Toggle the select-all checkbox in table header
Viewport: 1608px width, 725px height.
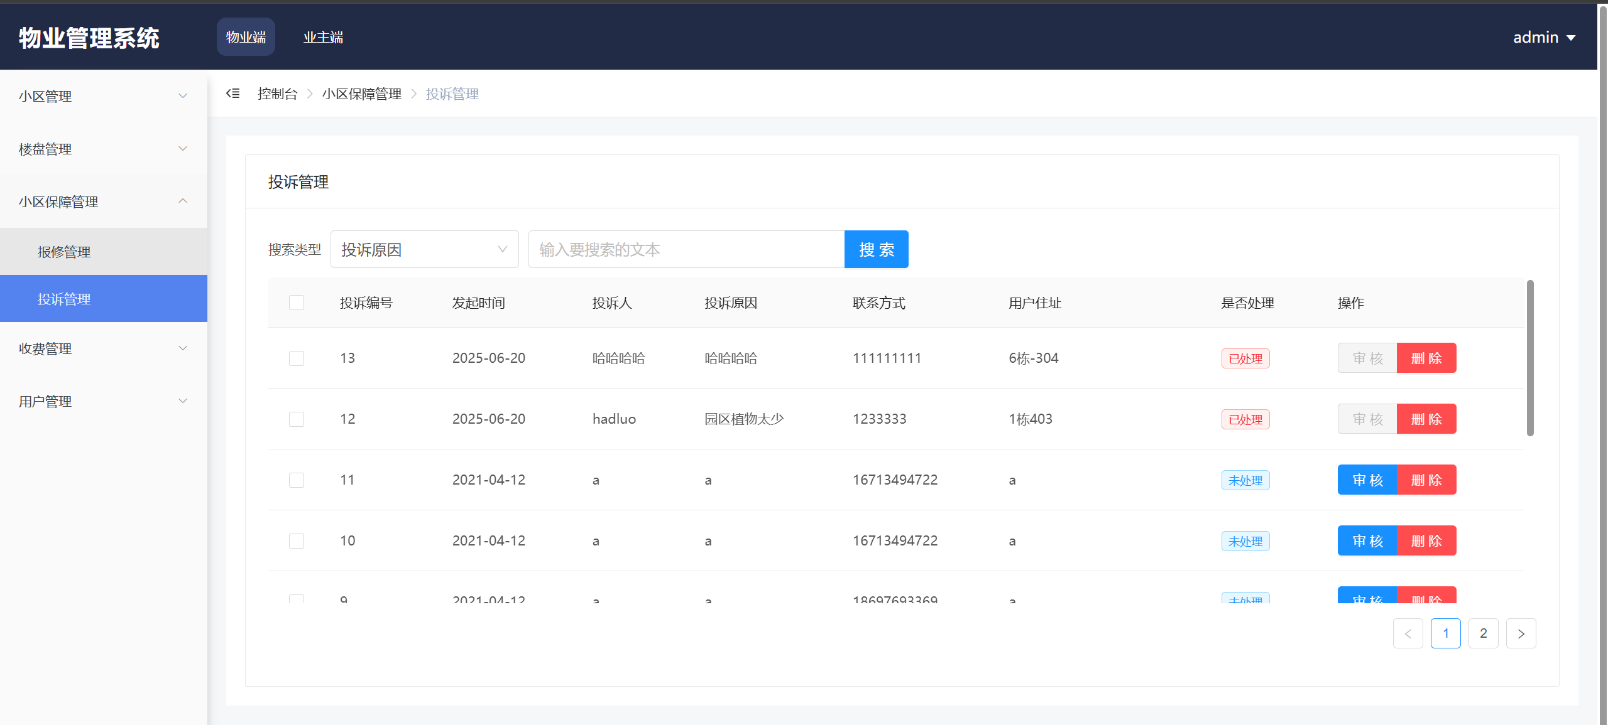tap(297, 303)
